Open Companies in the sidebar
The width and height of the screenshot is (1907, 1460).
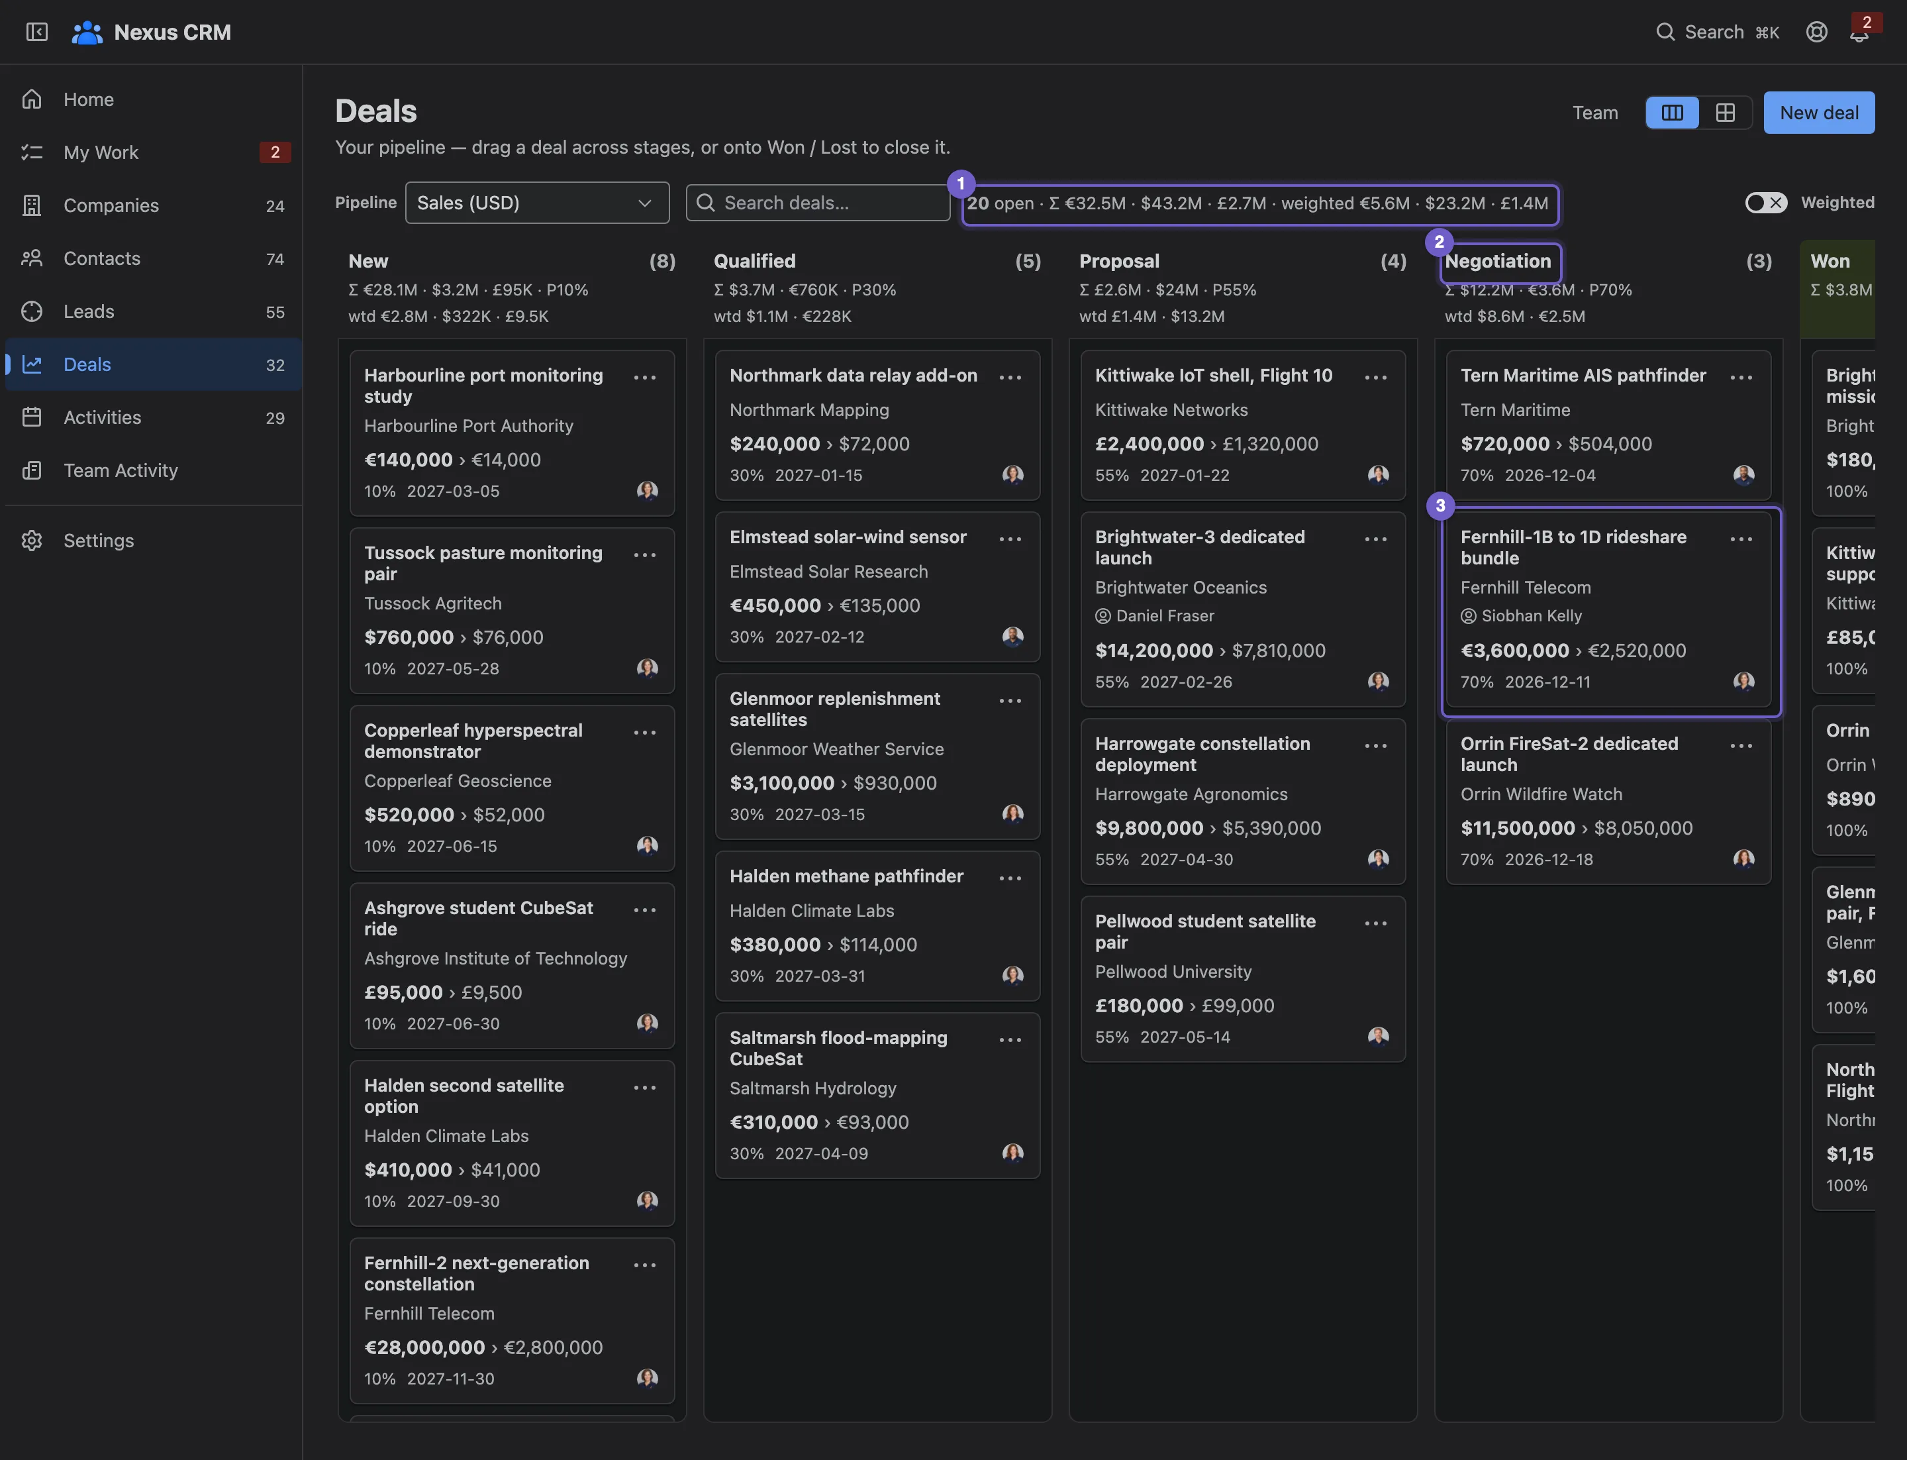(154, 205)
